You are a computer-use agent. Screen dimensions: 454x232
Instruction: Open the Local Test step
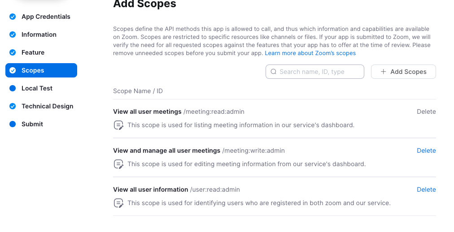37,88
